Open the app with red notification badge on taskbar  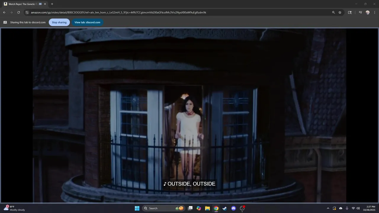[242, 208]
